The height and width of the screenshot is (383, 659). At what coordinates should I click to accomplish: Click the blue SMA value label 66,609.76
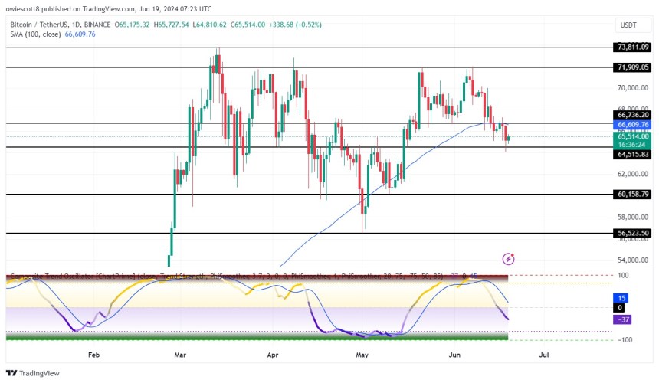click(632, 124)
